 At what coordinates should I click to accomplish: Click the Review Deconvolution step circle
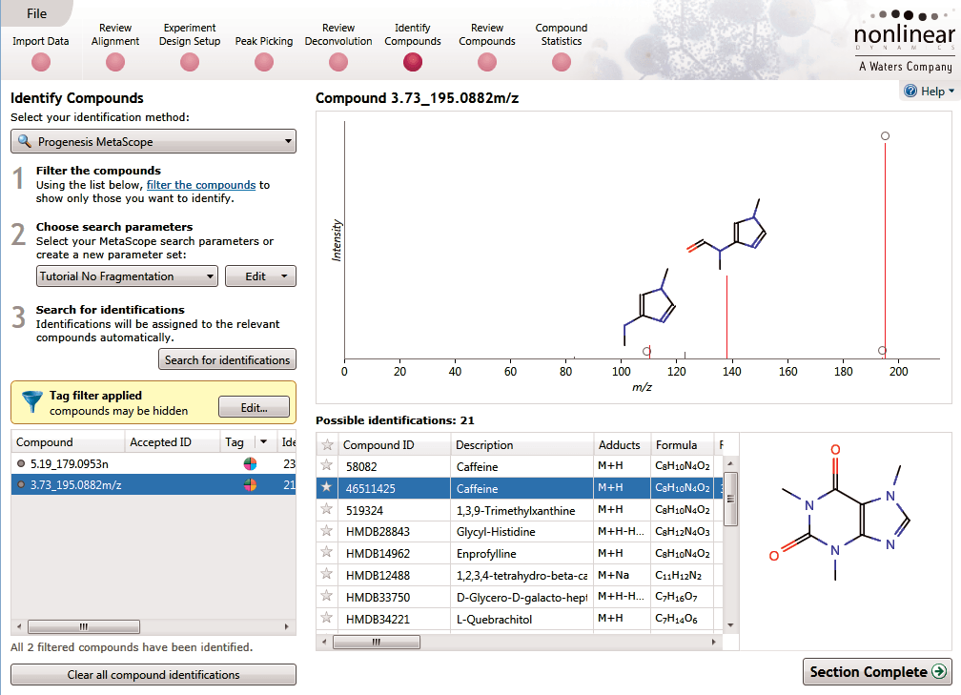point(338,62)
